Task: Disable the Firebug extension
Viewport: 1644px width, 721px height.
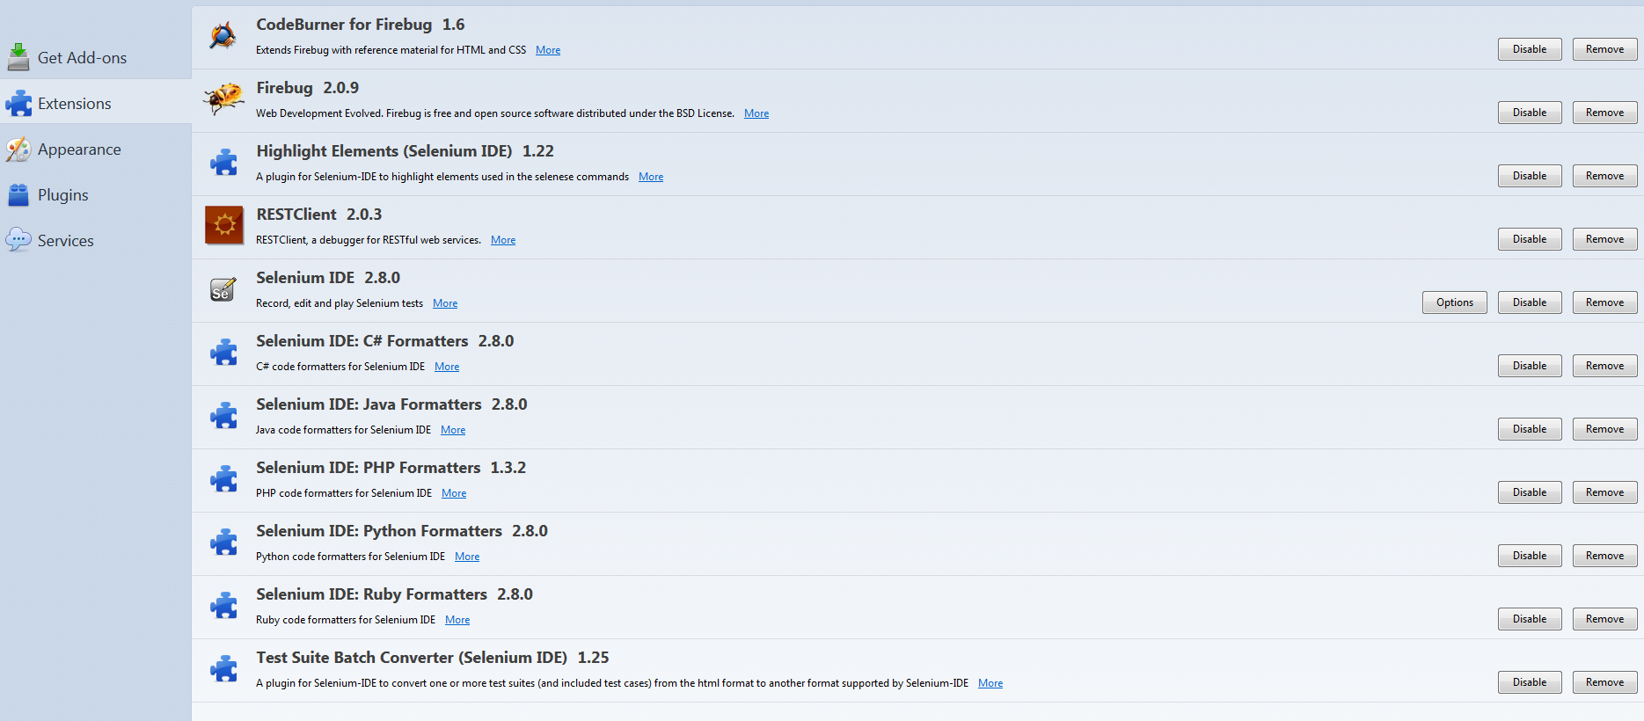Action: point(1529,113)
